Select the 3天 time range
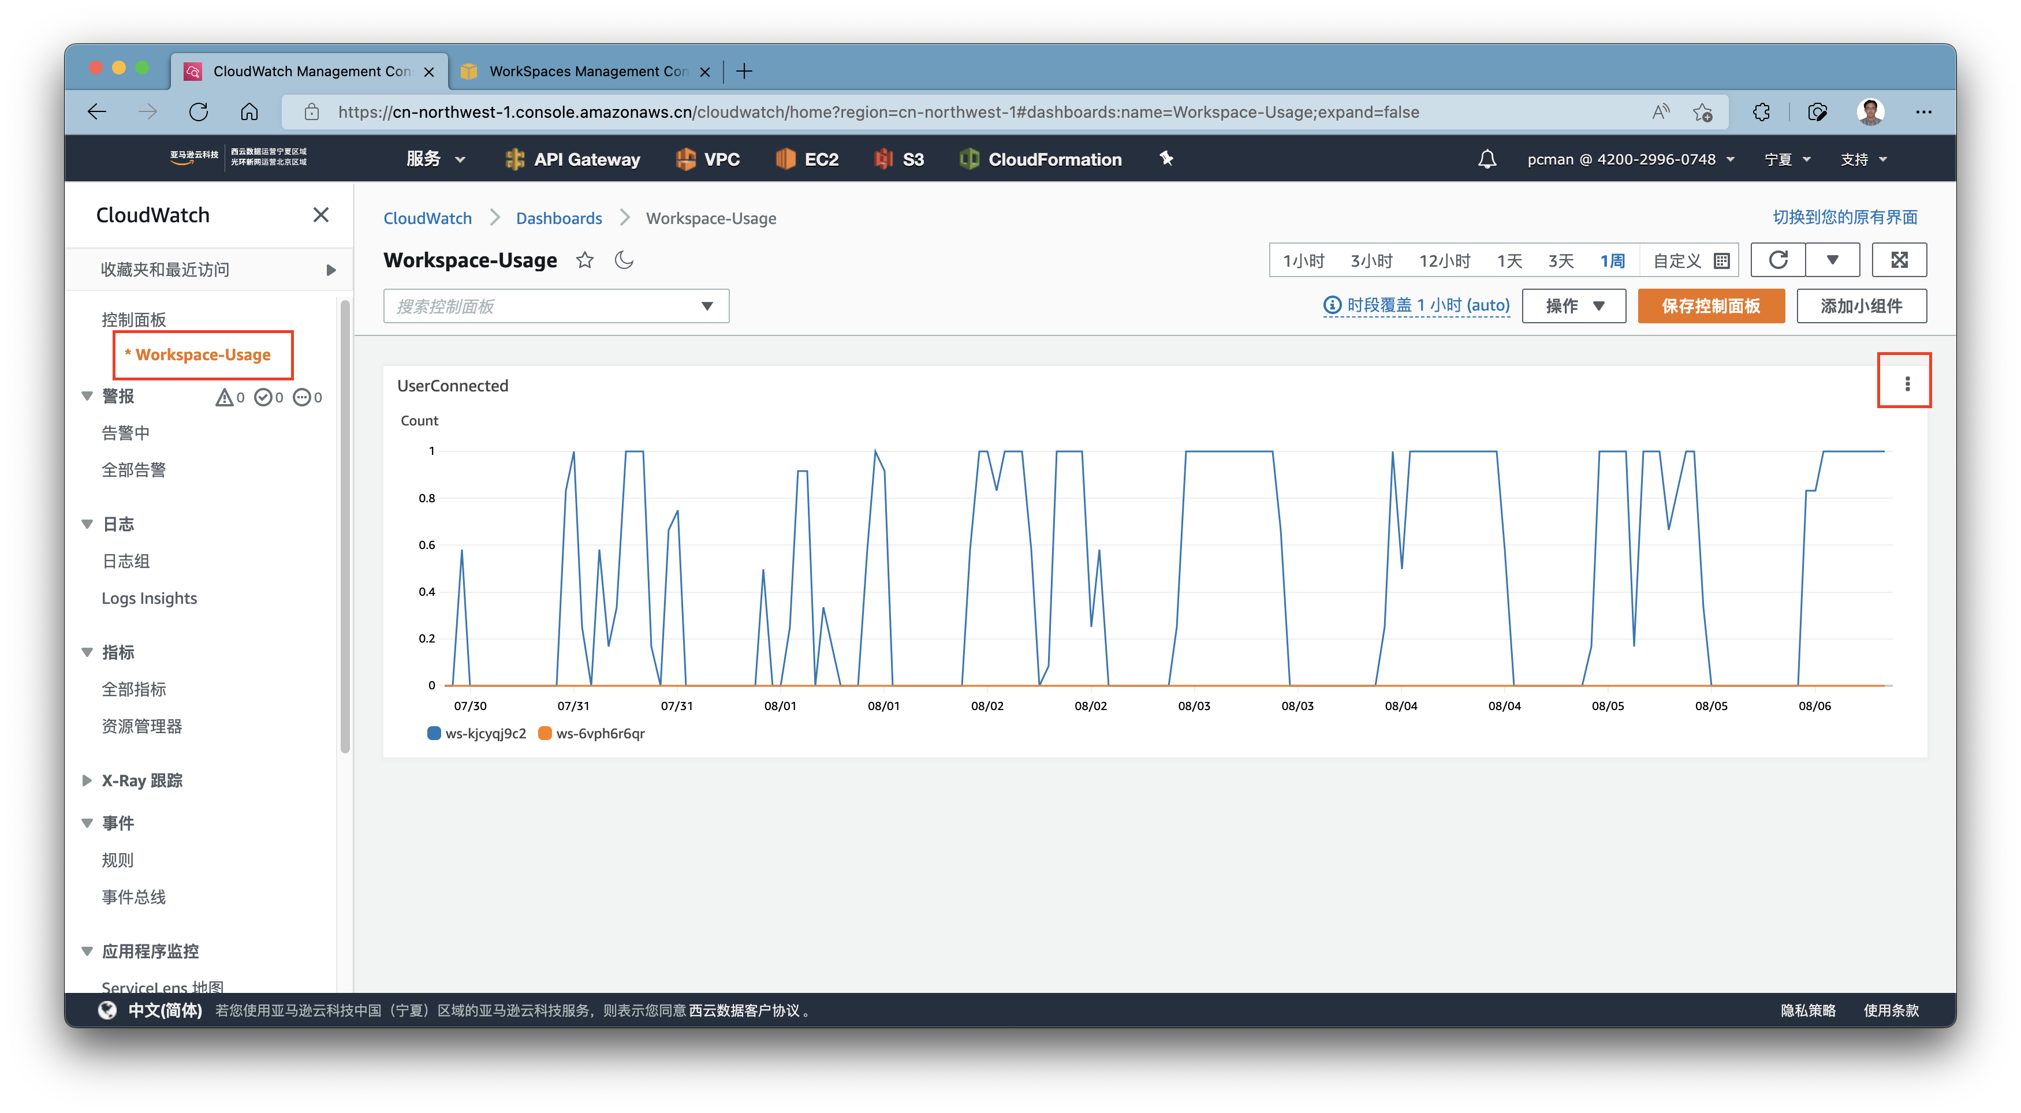The width and height of the screenshot is (2021, 1113). click(1561, 261)
